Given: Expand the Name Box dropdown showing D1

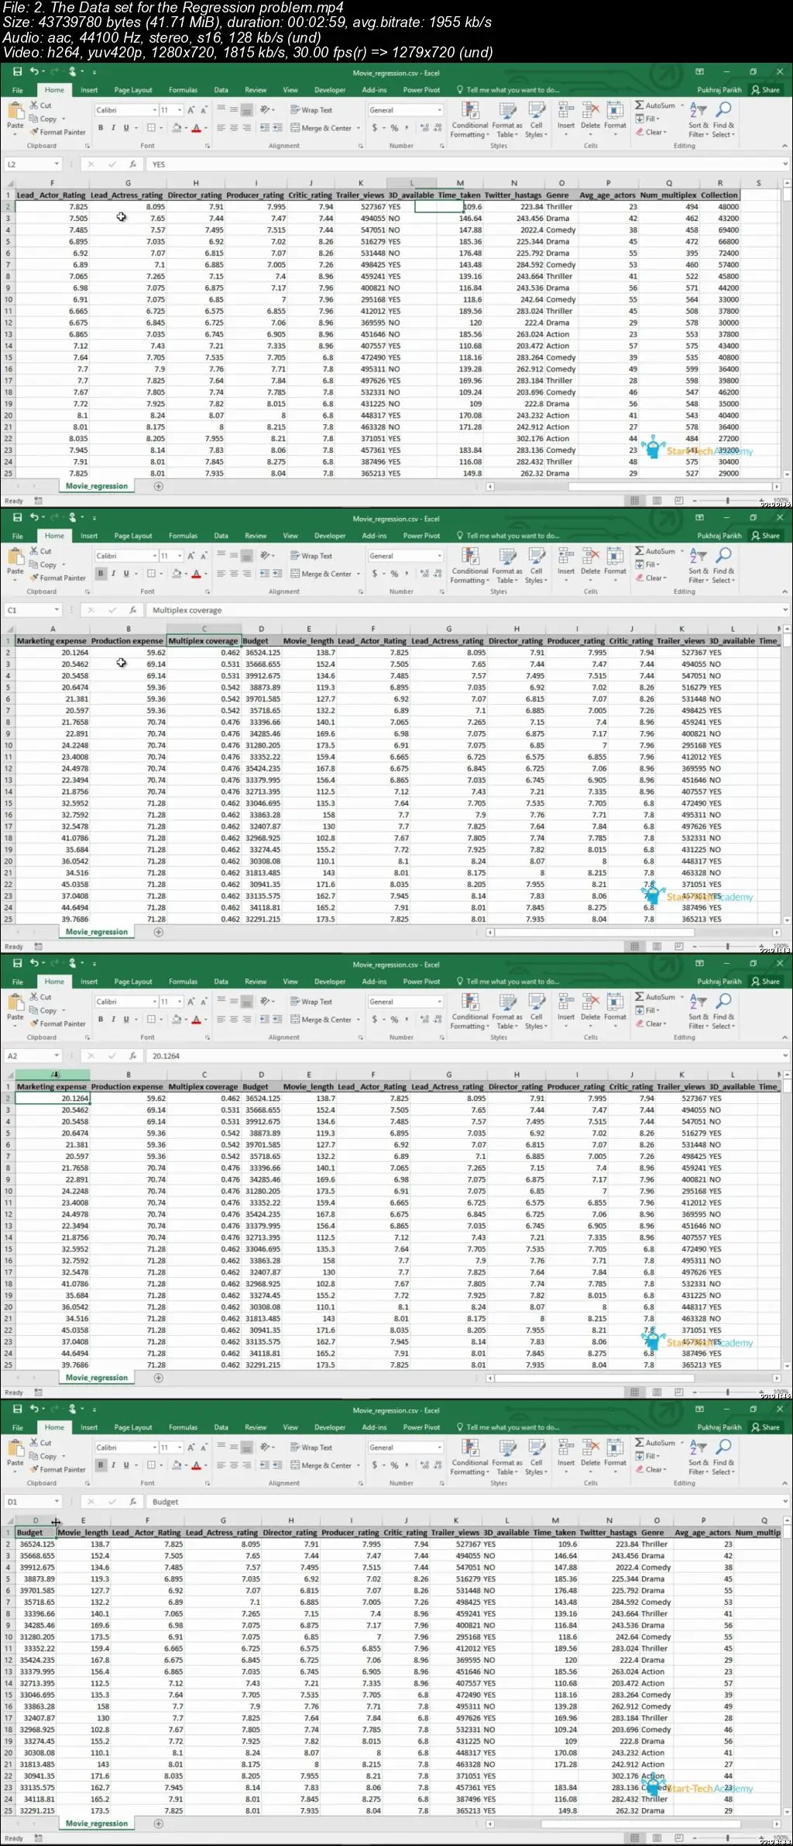Looking at the screenshot, I should [x=57, y=1502].
